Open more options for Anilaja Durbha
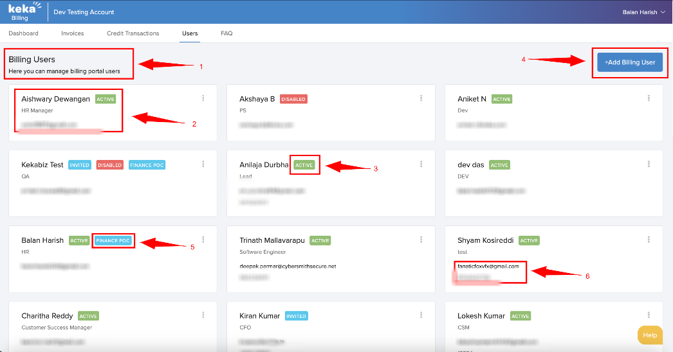673x352 pixels. tap(421, 164)
